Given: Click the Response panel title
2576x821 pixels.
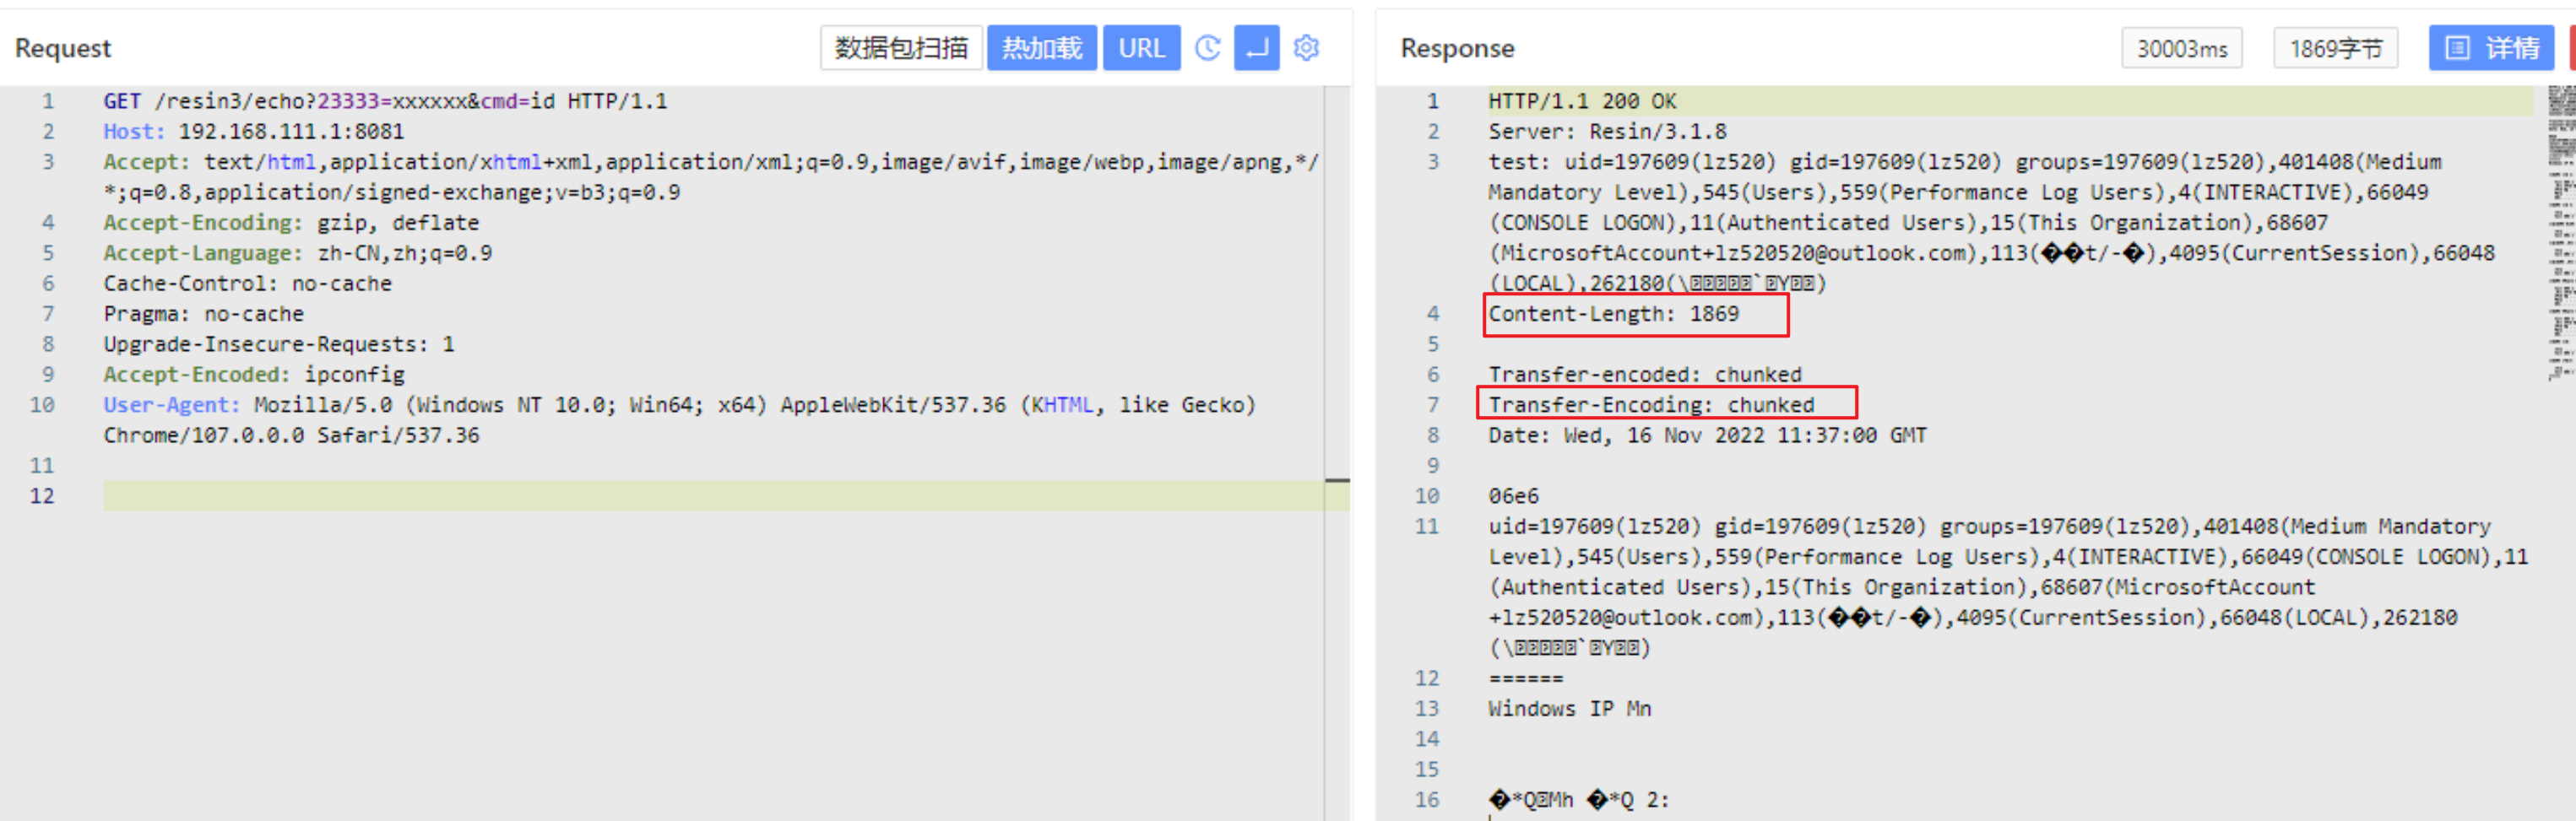Looking at the screenshot, I should coord(1457,48).
